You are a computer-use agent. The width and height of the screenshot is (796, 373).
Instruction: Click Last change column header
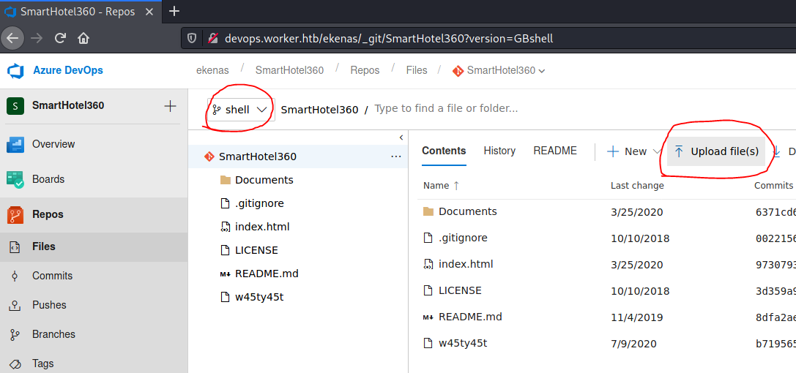[x=637, y=186]
